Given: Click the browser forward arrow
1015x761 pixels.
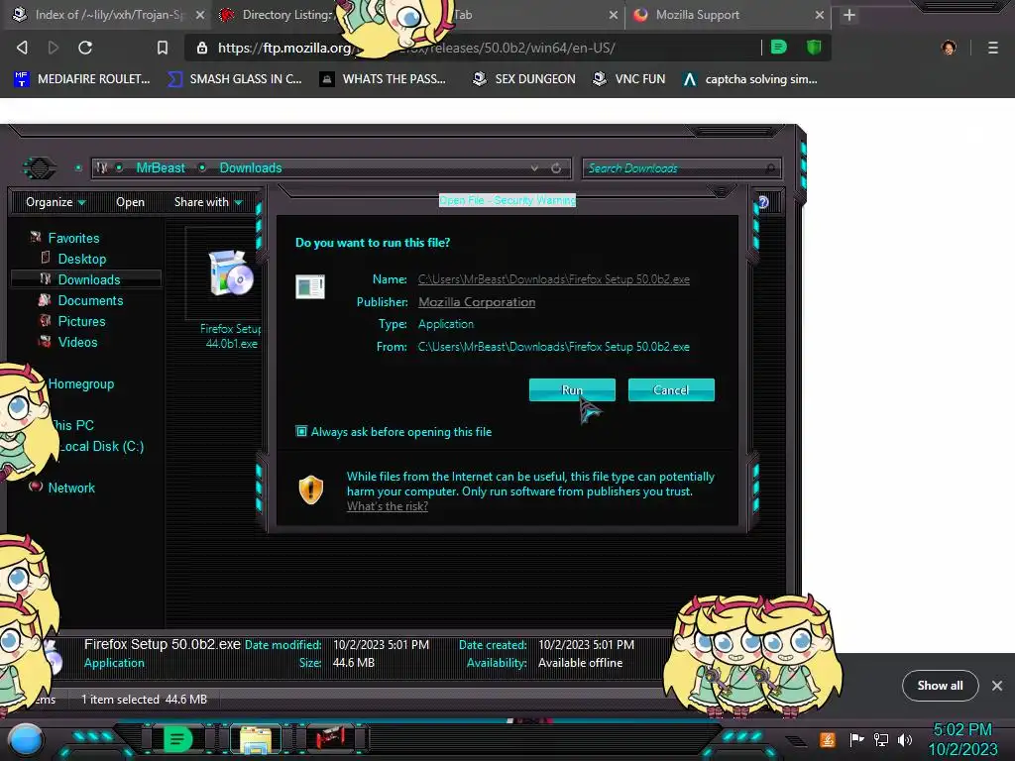Looking at the screenshot, I should tap(54, 48).
